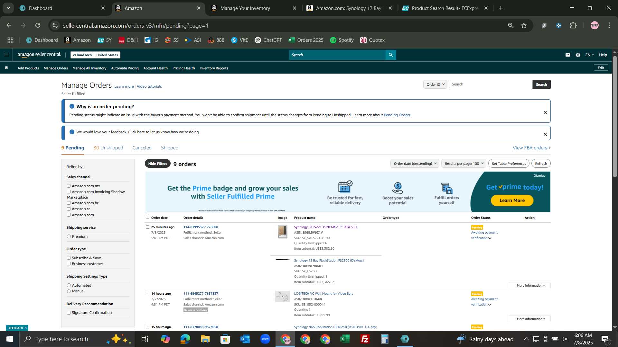Expand More information for Logitech order
This screenshot has height=347, width=618.
coord(530,319)
